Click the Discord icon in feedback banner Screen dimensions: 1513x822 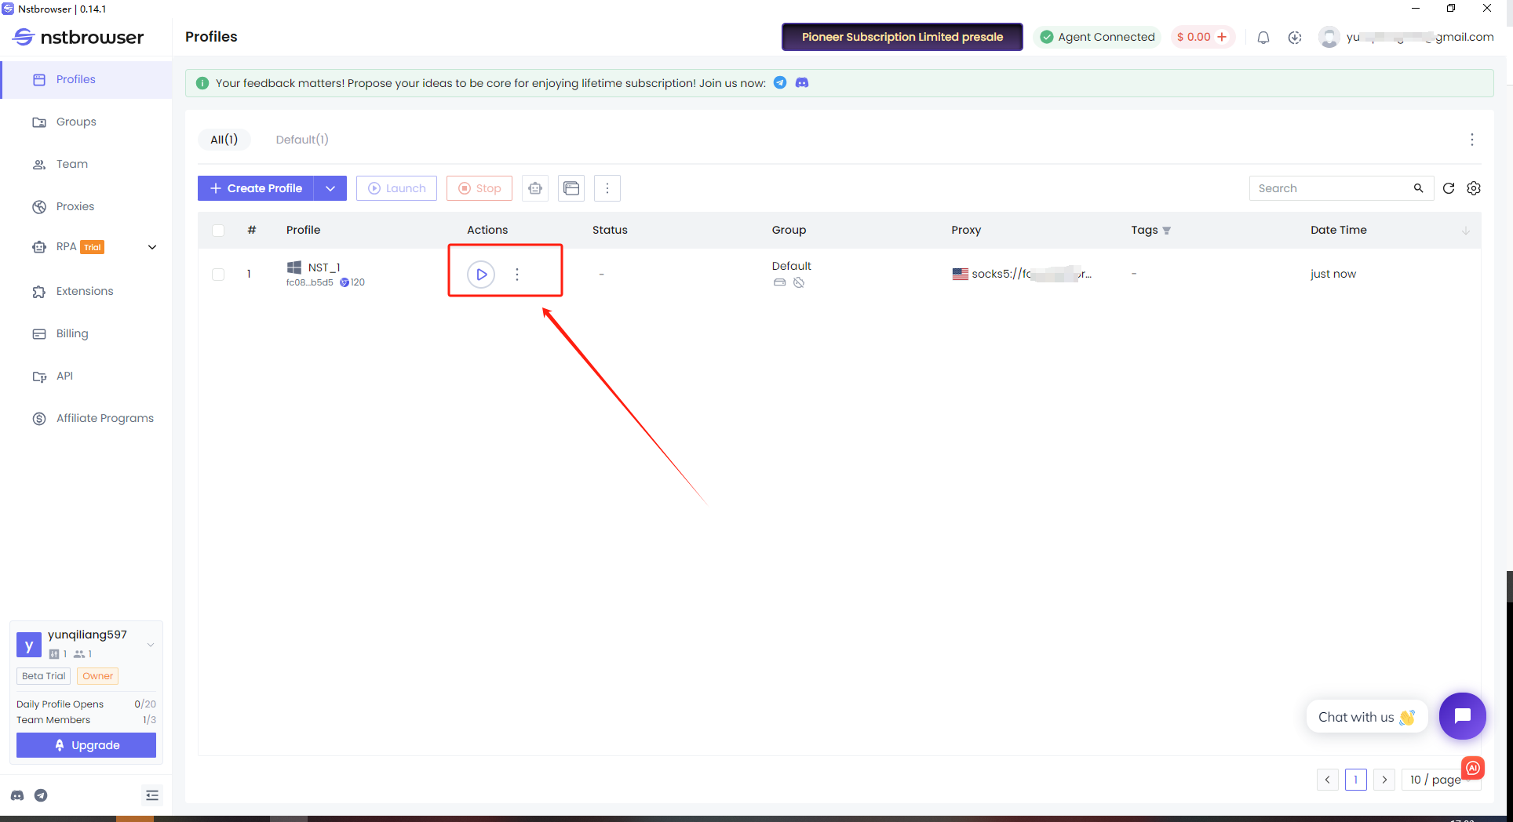[x=802, y=83]
